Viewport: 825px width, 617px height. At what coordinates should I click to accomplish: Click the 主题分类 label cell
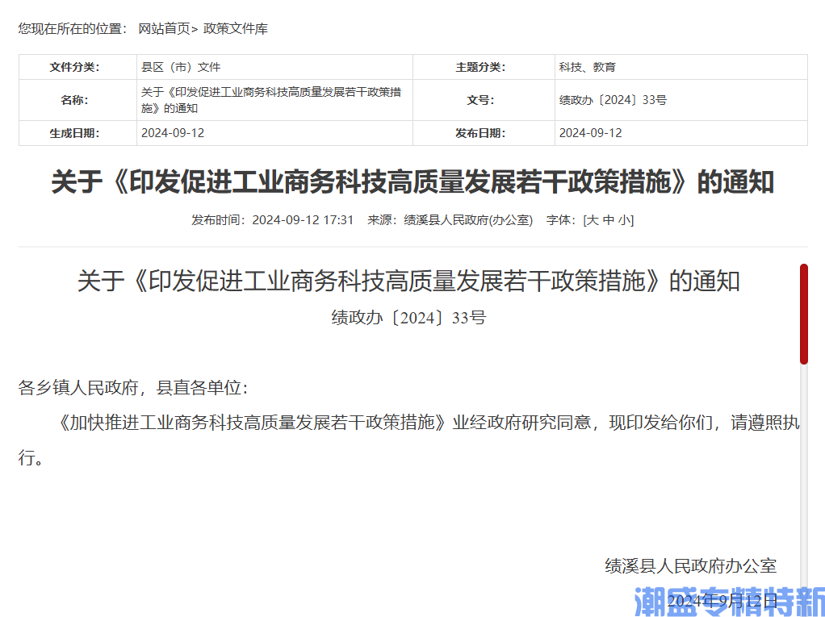point(484,67)
